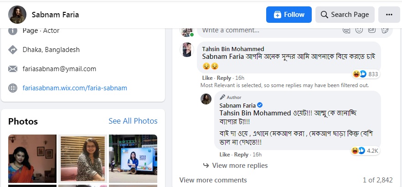Click the GIF icon in comment box
The height and width of the screenshot is (187, 402).
[372, 30]
